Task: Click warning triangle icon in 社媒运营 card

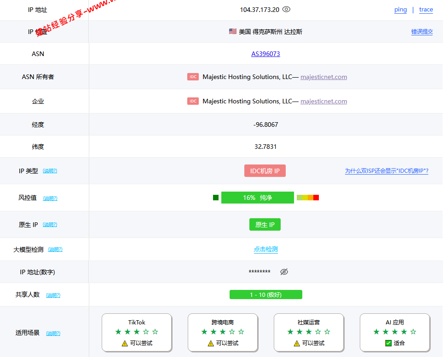Action: coord(297,343)
